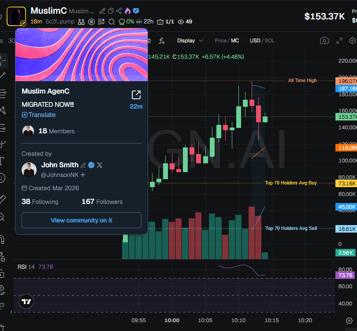Screen dimensions: 357x331
Task: Select the zoom magnifier tool
Action: [2, 217]
